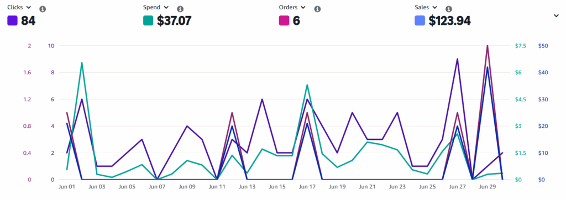Click the $30 Sales axis label
Screen dimensions: 566x200
click(544, 99)
